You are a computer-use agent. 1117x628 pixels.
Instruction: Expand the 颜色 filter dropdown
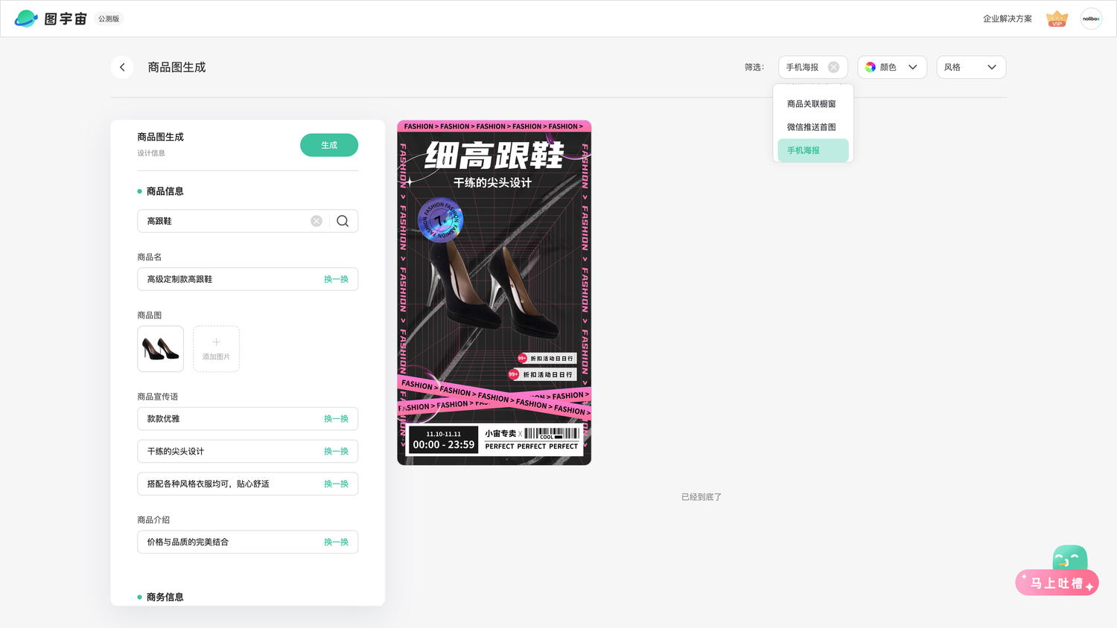(x=892, y=67)
